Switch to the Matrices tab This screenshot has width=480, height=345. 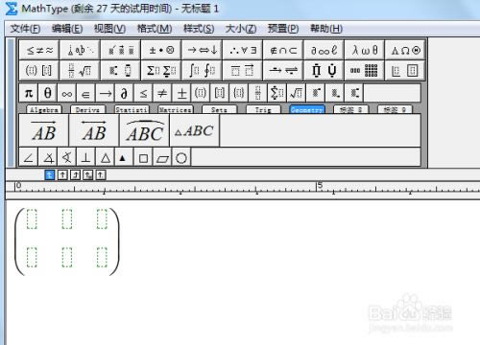pos(176,109)
